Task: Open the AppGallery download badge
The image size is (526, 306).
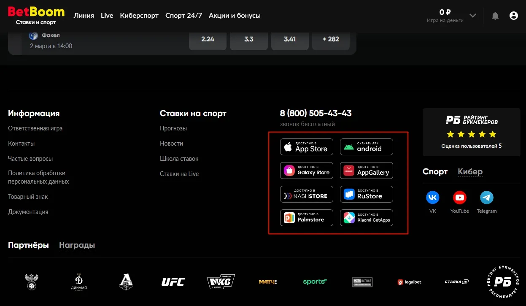Action: coord(366,170)
